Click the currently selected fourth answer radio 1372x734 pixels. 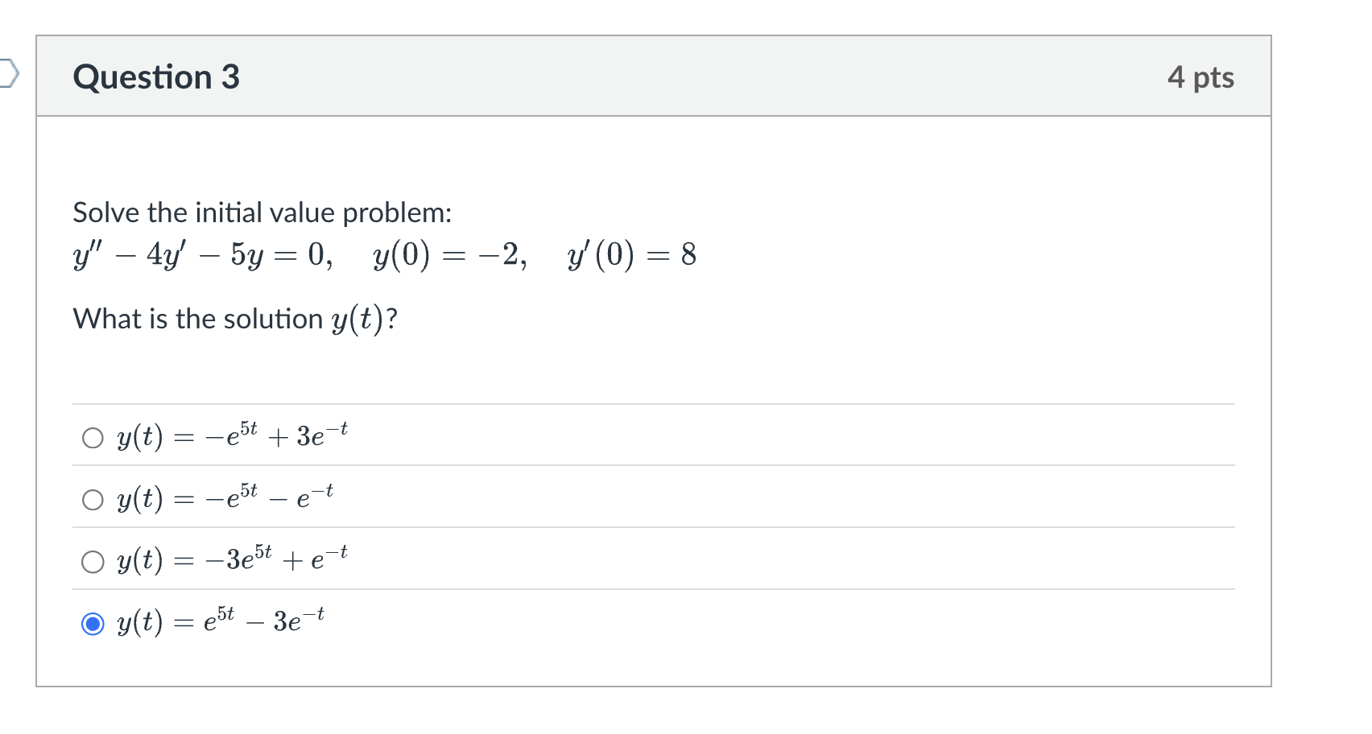click(92, 622)
